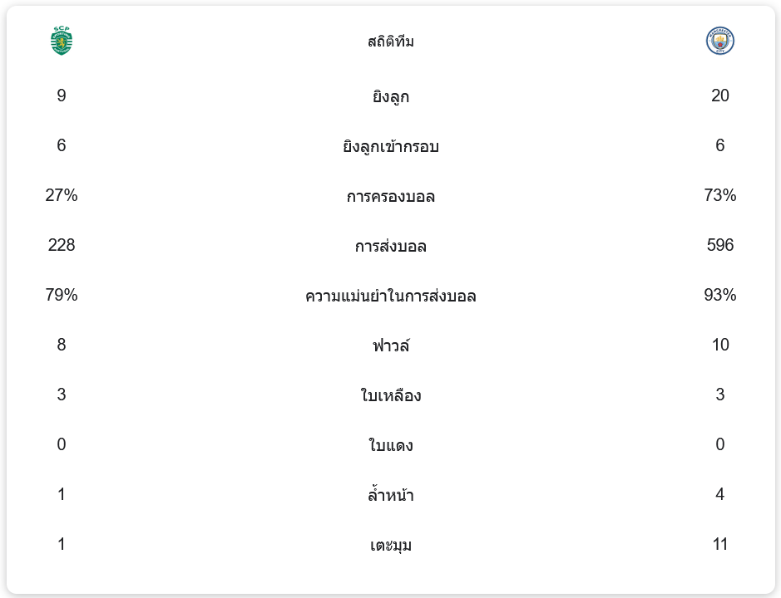Choose the การส่งบอล row label
The height and width of the screenshot is (598, 781).
(x=390, y=246)
